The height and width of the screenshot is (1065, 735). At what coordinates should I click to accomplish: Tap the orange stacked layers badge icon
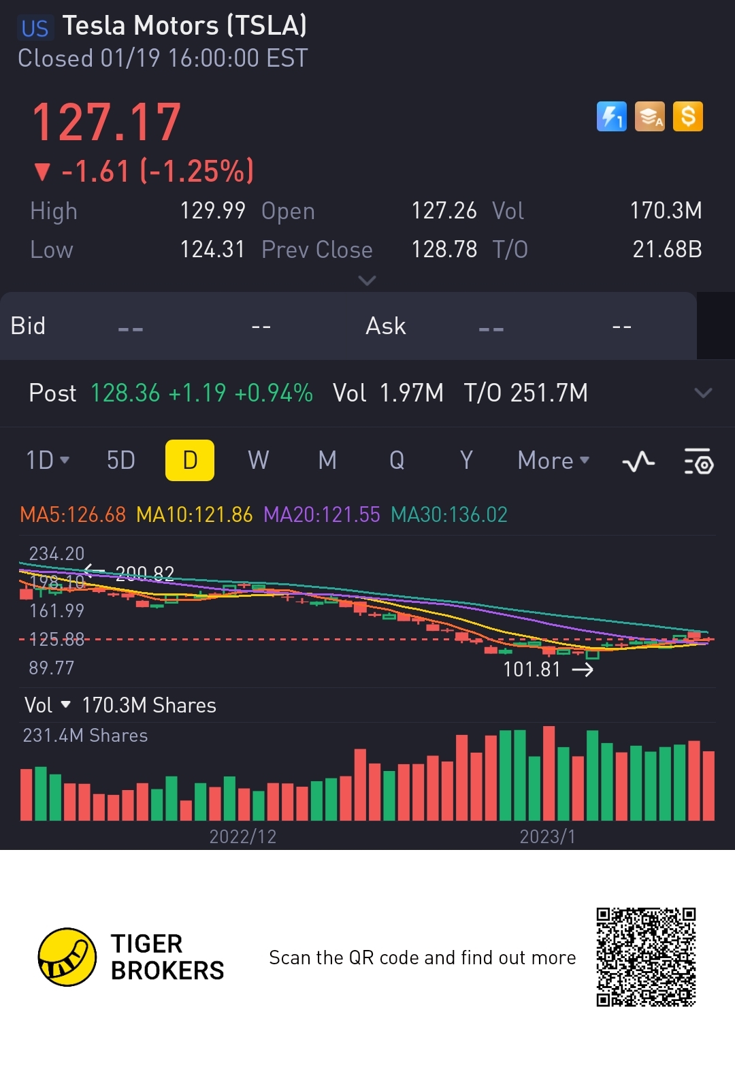[x=650, y=116]
